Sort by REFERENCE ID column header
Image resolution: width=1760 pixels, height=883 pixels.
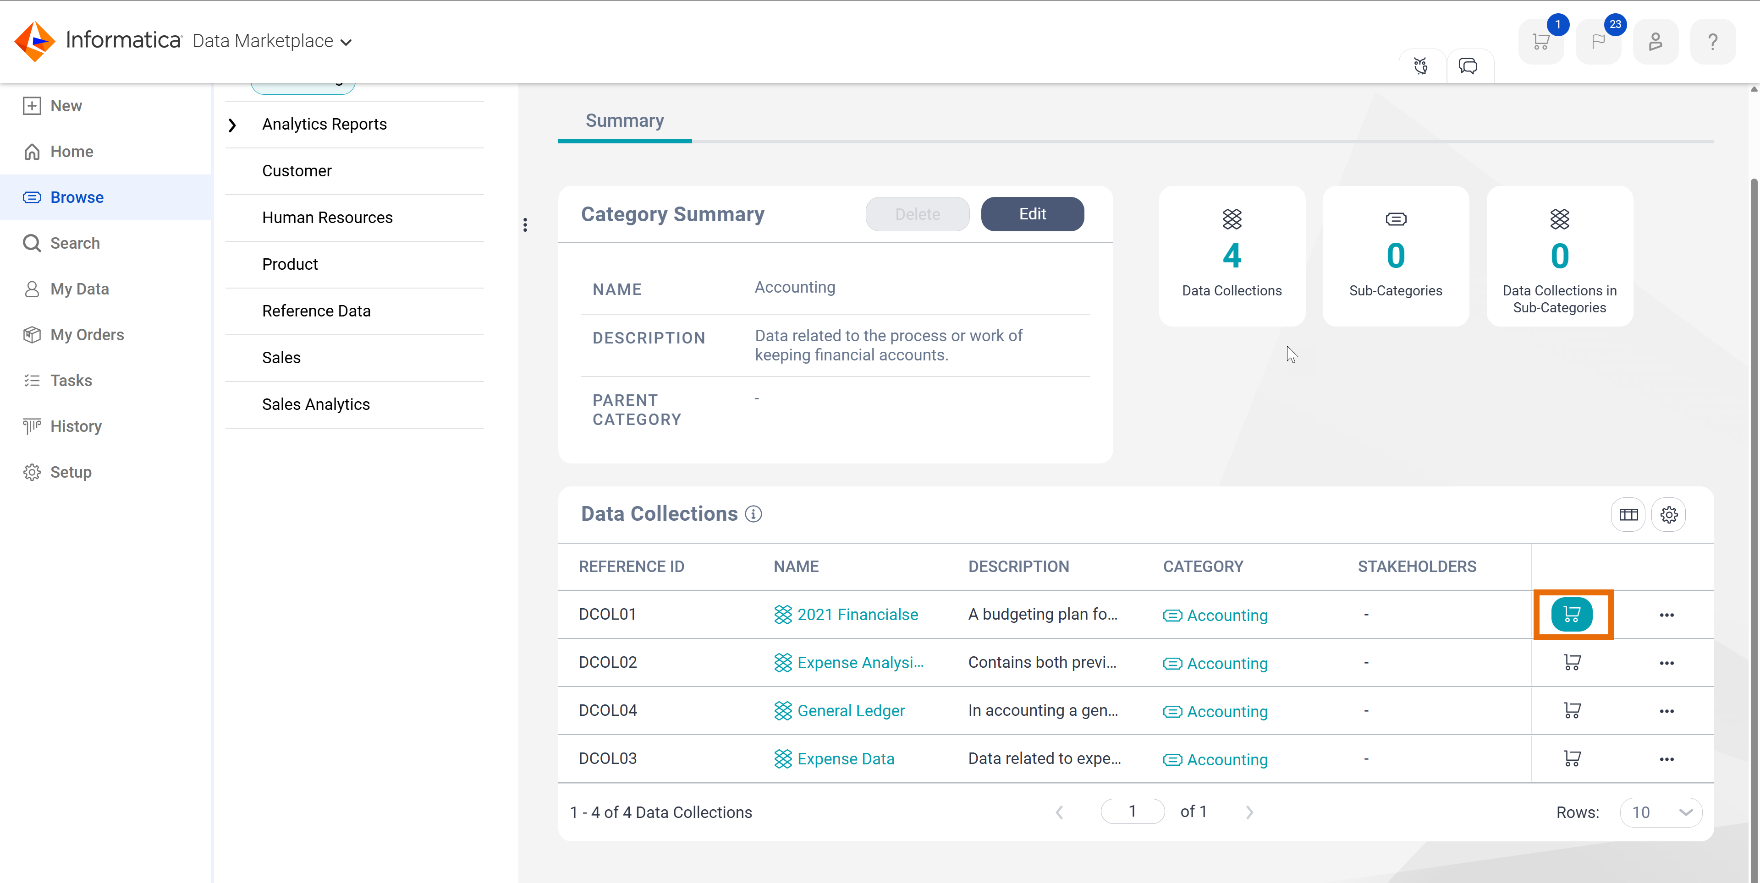pos(631,566)
